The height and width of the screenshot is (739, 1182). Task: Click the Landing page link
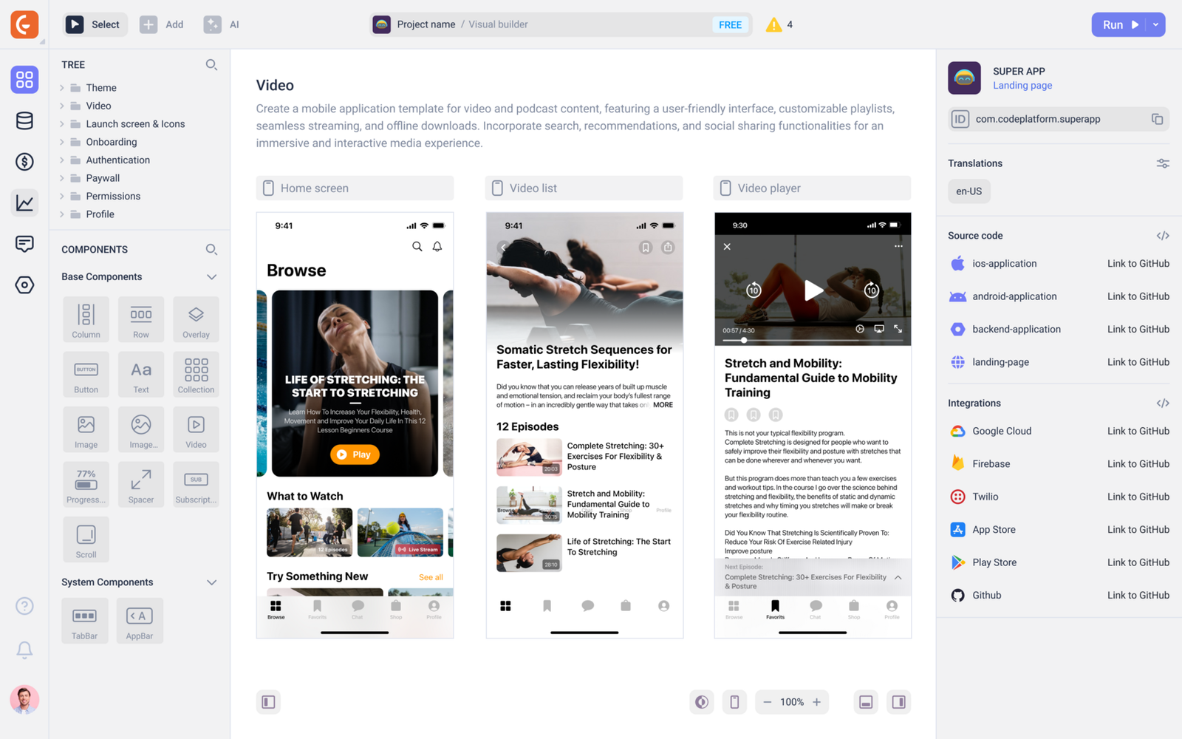[x=1022, y=86]
